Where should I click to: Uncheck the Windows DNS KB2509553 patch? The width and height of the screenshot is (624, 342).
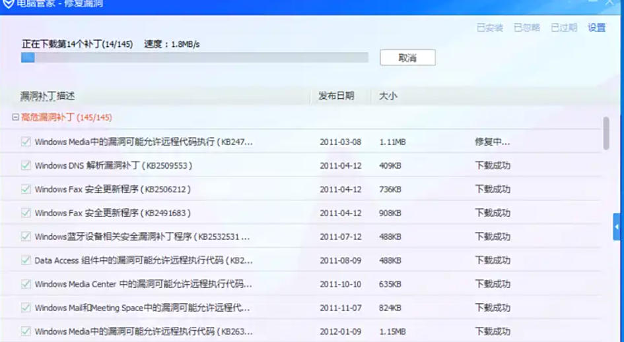26,165
